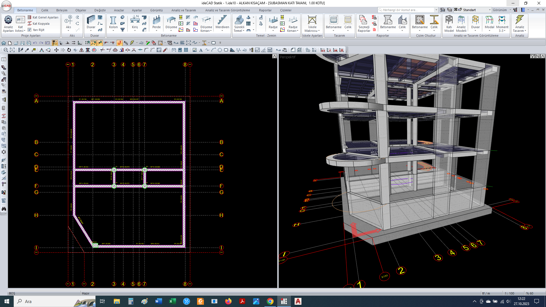Toggle grid snap icon in toolbar
The width and height of the screenshot is (546, 307).
coord(87,43)
